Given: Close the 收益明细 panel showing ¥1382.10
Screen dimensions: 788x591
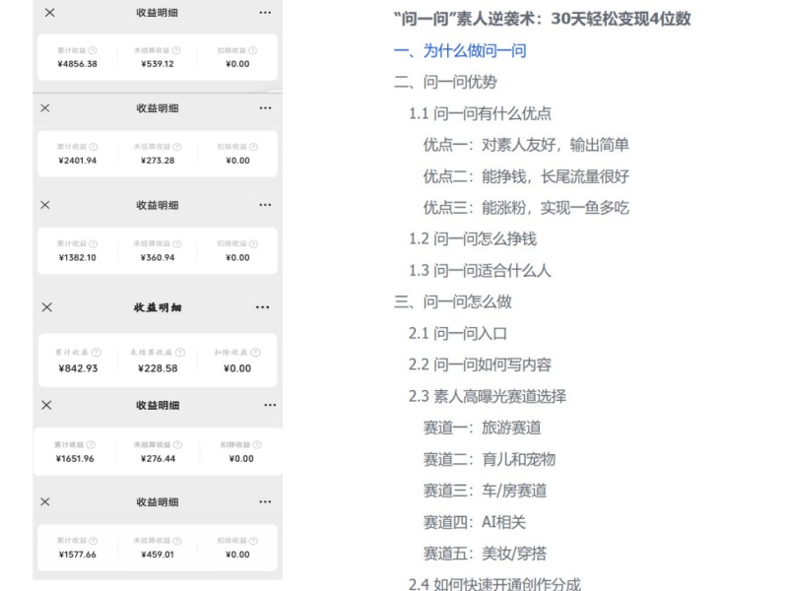Looking at the screenshot, I should [45, 204].
